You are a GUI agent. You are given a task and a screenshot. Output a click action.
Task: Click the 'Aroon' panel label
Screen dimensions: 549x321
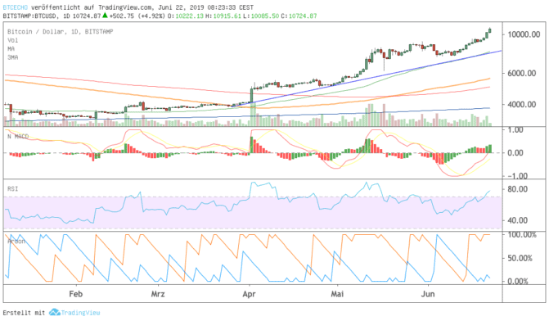pyautogui.click(x=16, y=241)
